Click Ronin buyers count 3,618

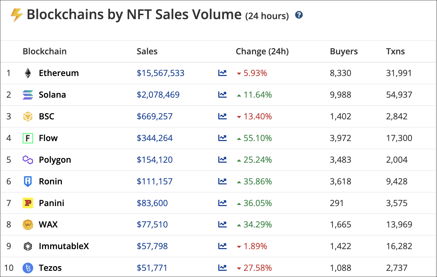[341, 182]
